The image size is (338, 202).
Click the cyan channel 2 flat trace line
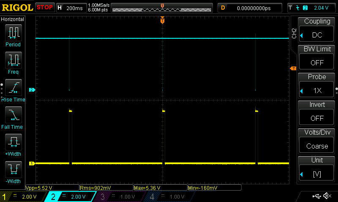tap(162, 38)
